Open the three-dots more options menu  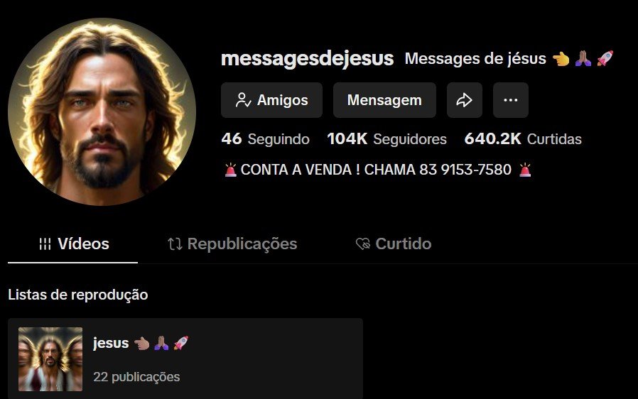pos(511,100)
